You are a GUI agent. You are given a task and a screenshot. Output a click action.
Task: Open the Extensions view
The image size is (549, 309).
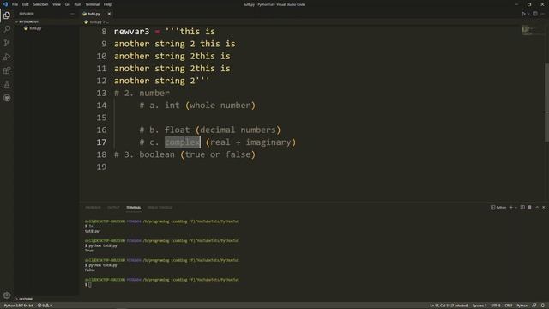[x=7, y=70]
